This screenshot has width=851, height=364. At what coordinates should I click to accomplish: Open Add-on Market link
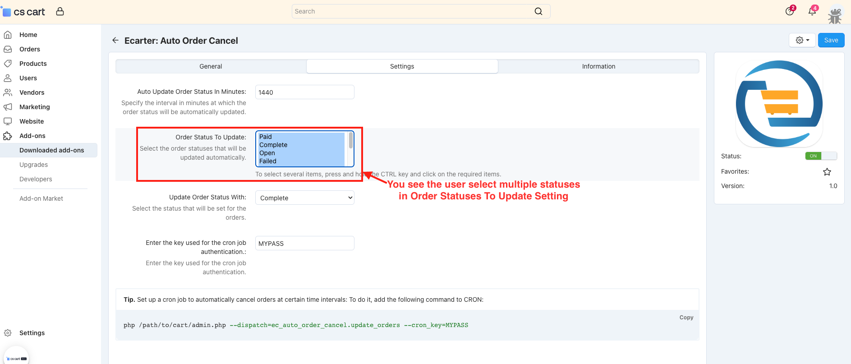[x=41, y=198]
